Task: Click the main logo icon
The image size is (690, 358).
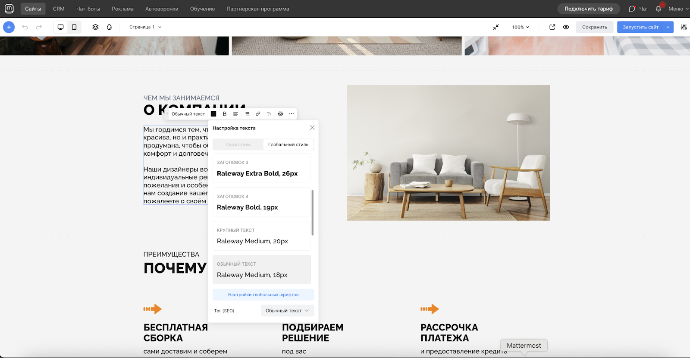Action: coord(9,9)
